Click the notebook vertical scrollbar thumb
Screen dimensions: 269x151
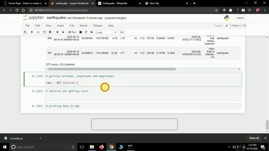coord(267,125)
